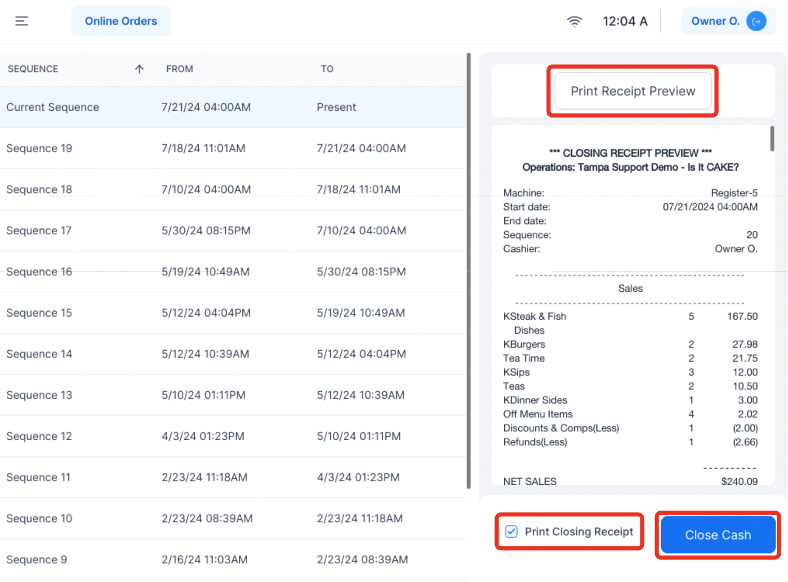
Task: Select the Sequence 12 row
Action: click(x=233, y=436)
